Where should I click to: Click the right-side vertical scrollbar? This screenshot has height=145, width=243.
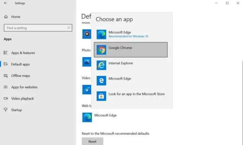[242, 103]
